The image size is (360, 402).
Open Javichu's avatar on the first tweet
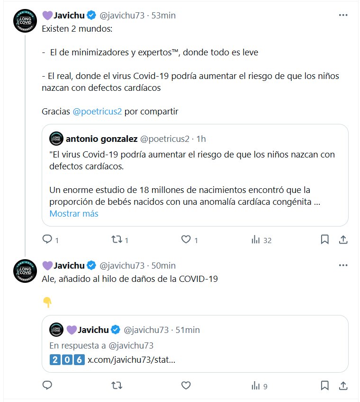point(25,21)
